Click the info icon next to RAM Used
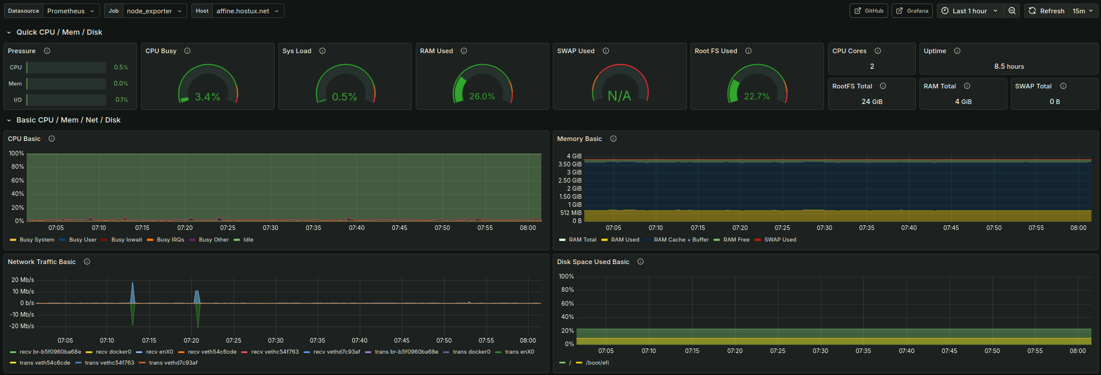This screenshot has height=375, width=1101. [x=464, y=51]
